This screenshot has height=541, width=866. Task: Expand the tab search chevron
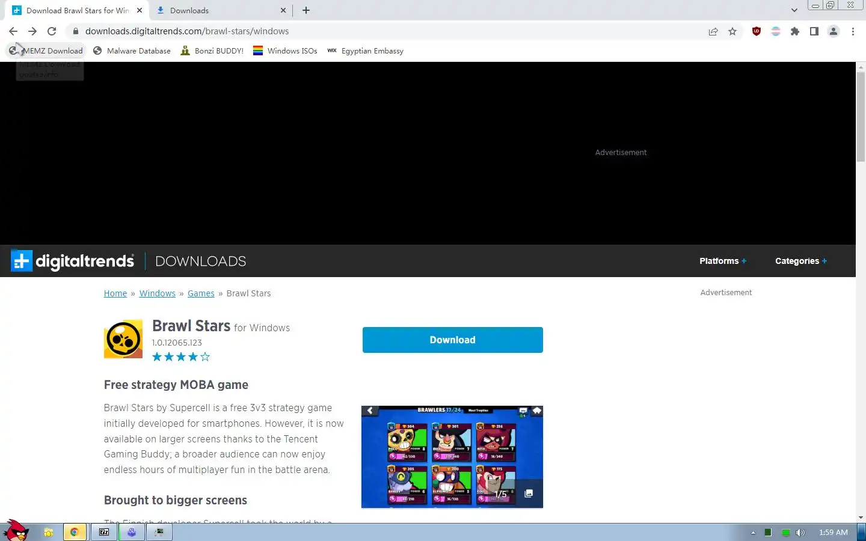coord(794,10)
